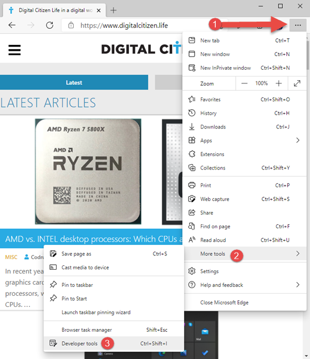The image size is (310, 359).
Task: Open Browser task manager
Action: [x=114, y=330]
